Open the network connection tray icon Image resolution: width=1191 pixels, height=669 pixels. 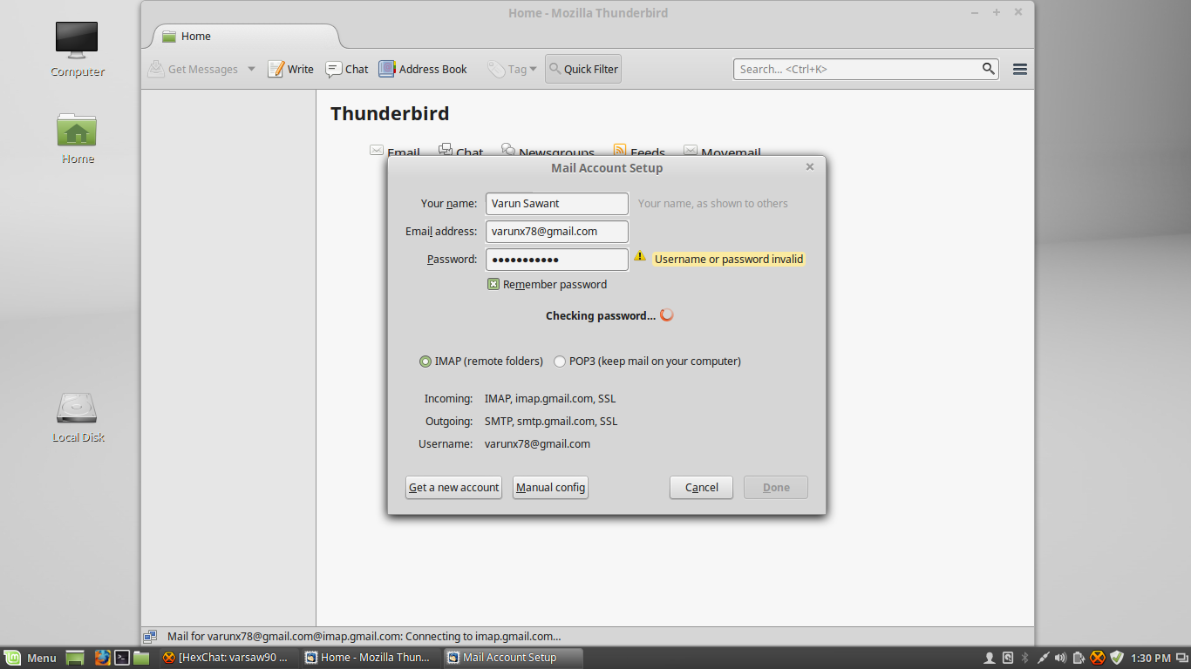pyautogui.click(x=1043, y=658)
